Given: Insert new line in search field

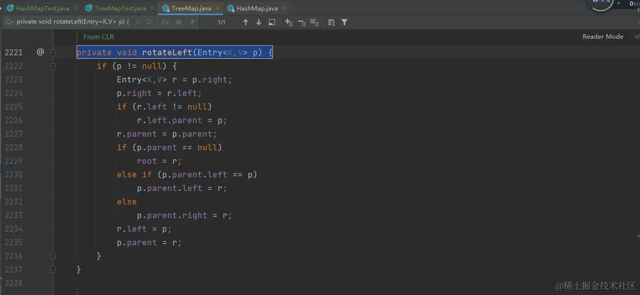Looking at the screenshot, I should coord(149,22).
